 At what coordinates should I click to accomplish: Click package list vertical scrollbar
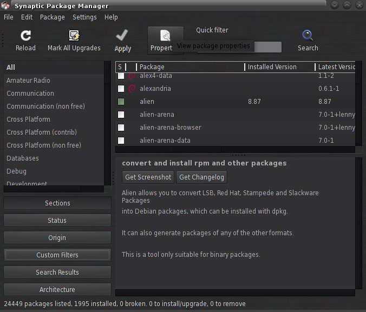pos(358,104)
